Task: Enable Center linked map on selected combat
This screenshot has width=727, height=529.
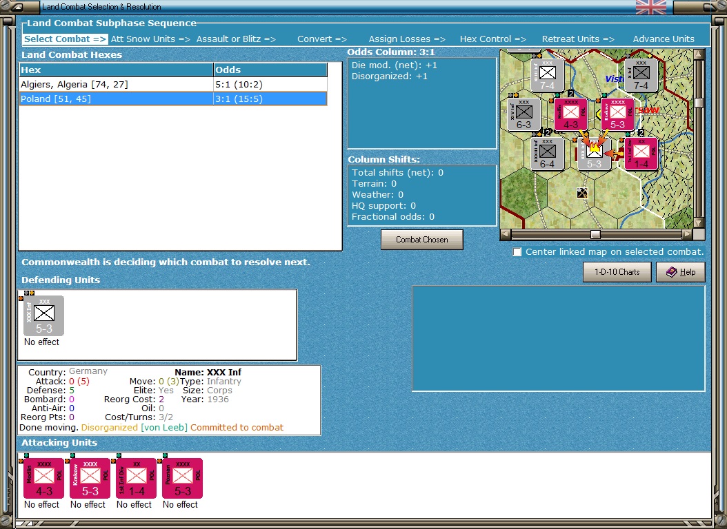Action: point(517,252)
